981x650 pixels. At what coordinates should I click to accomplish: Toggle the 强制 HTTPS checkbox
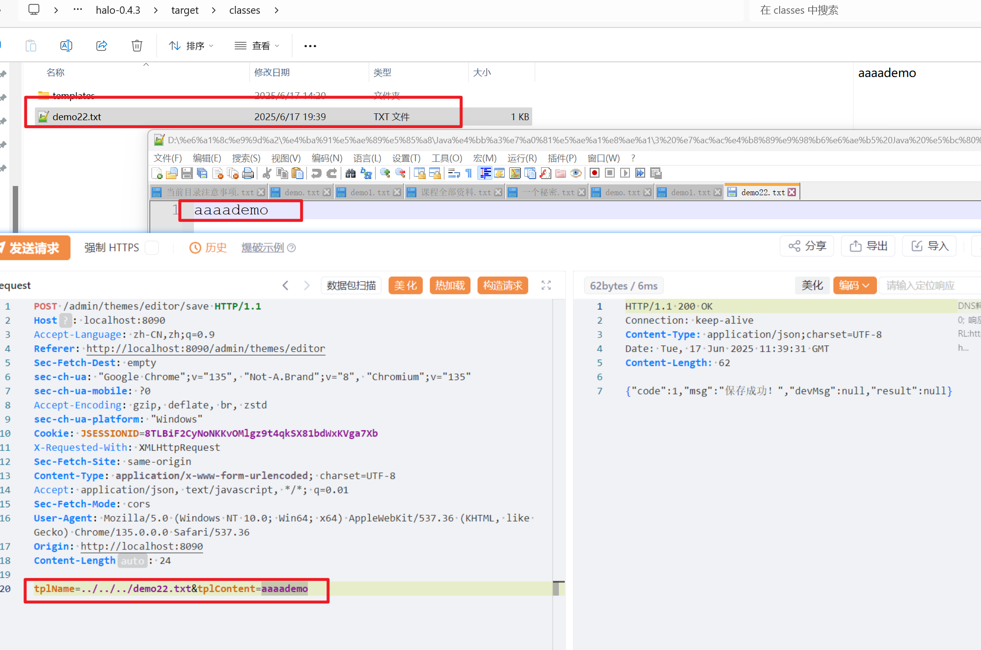point(152,248)
